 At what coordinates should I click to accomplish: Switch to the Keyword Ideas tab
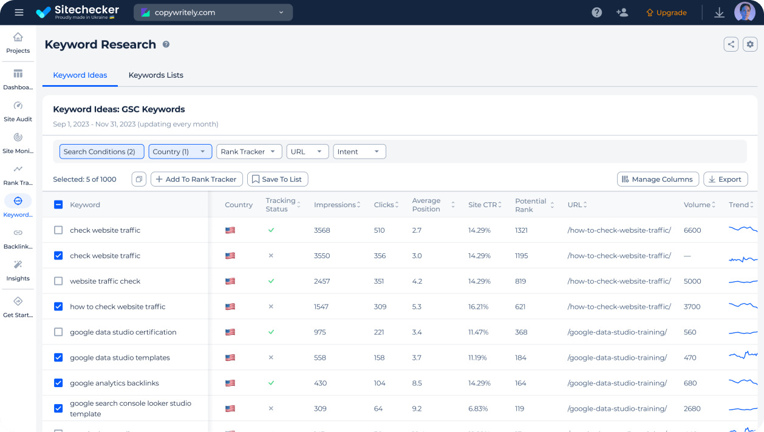[80, 75]
